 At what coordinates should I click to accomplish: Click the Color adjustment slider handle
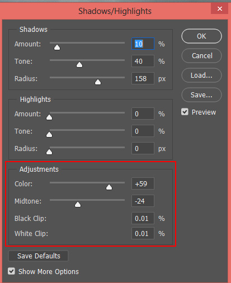click(109, 187)
